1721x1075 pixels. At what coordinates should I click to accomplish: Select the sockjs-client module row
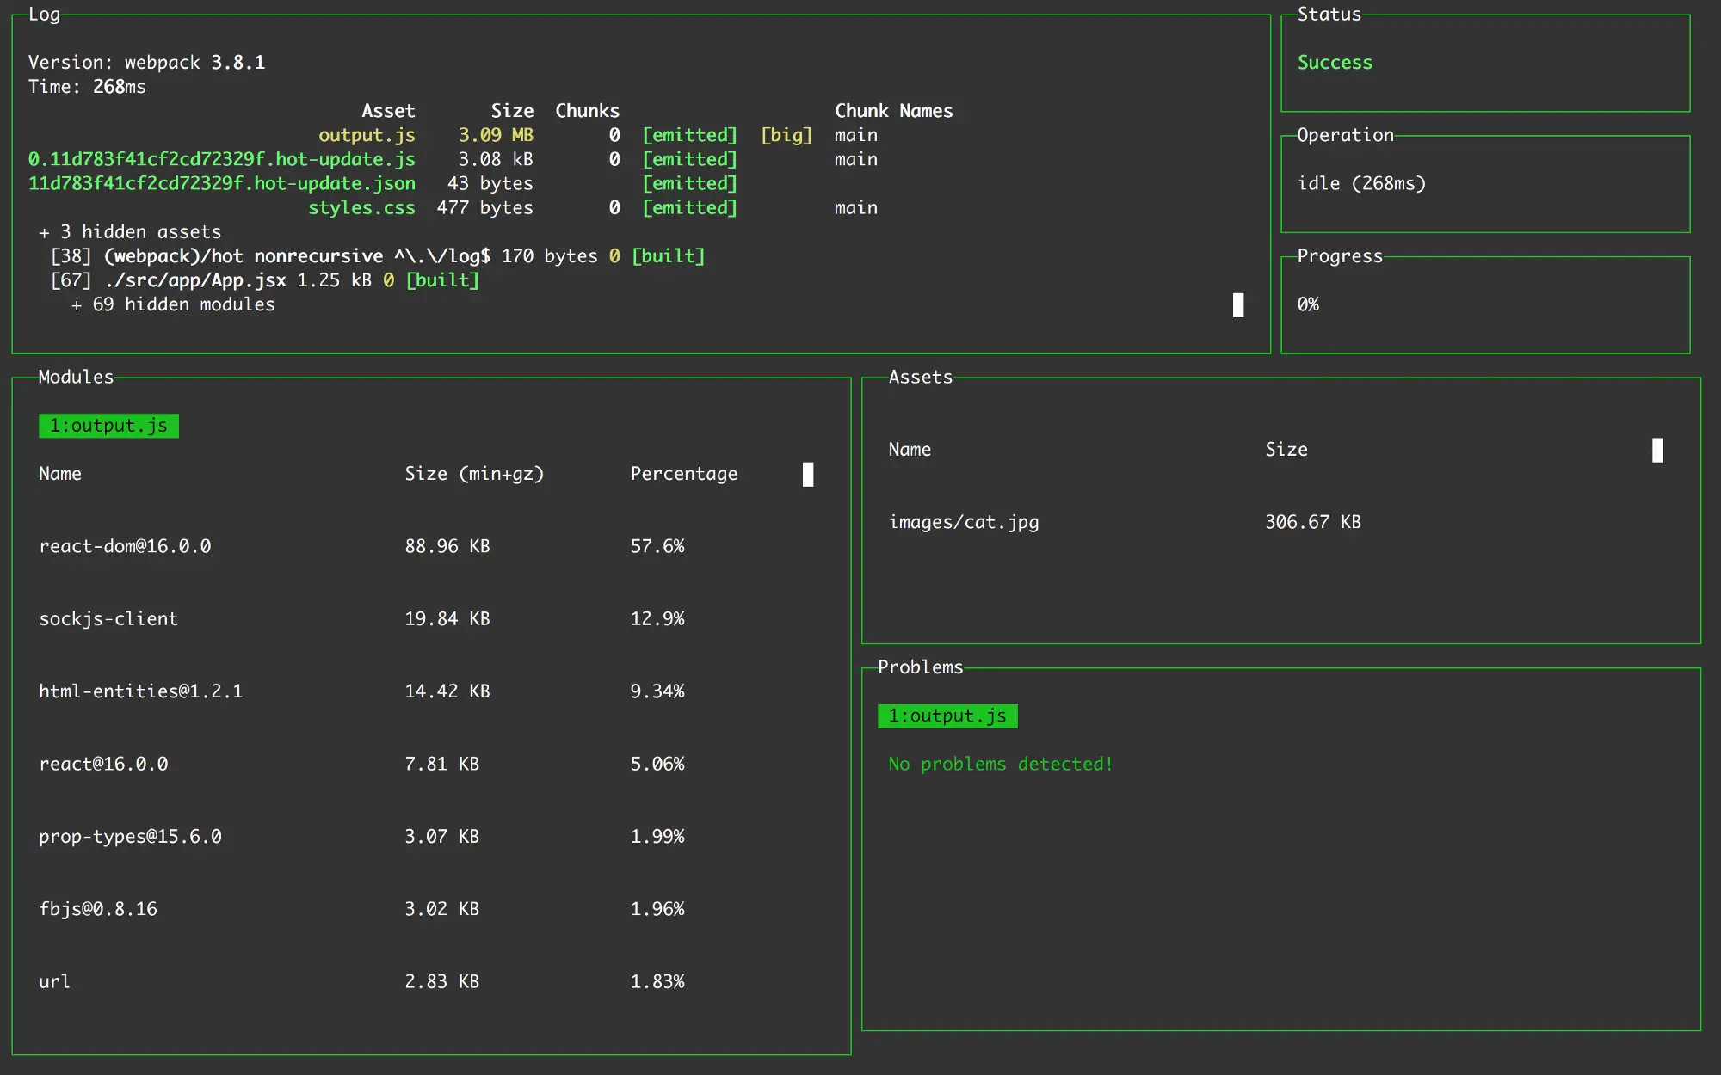tap(108, 618)
